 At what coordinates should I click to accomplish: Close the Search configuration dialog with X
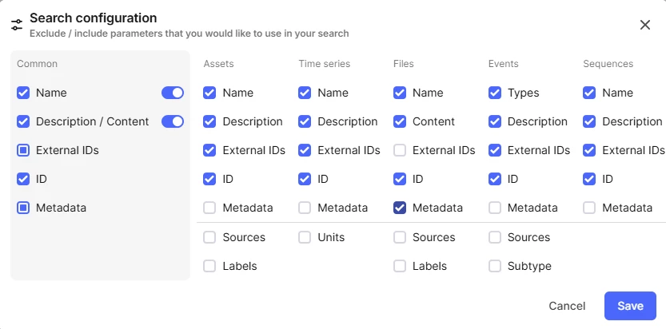[645, 25]
